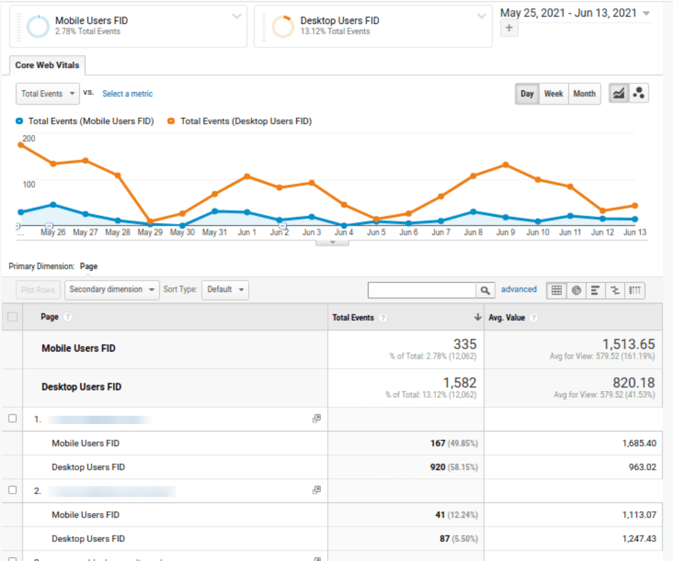Switch to motion chart view
The image size is (673, 561).
coord(639,94)
